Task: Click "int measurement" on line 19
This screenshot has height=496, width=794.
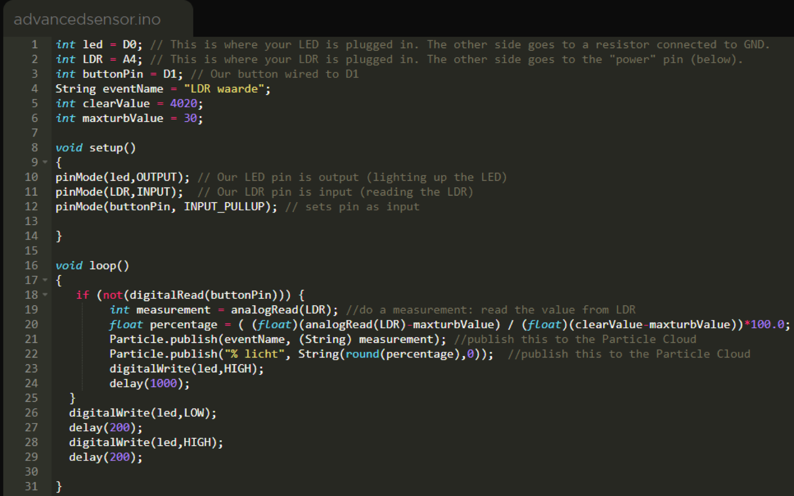Action: [x=159, y=310]
